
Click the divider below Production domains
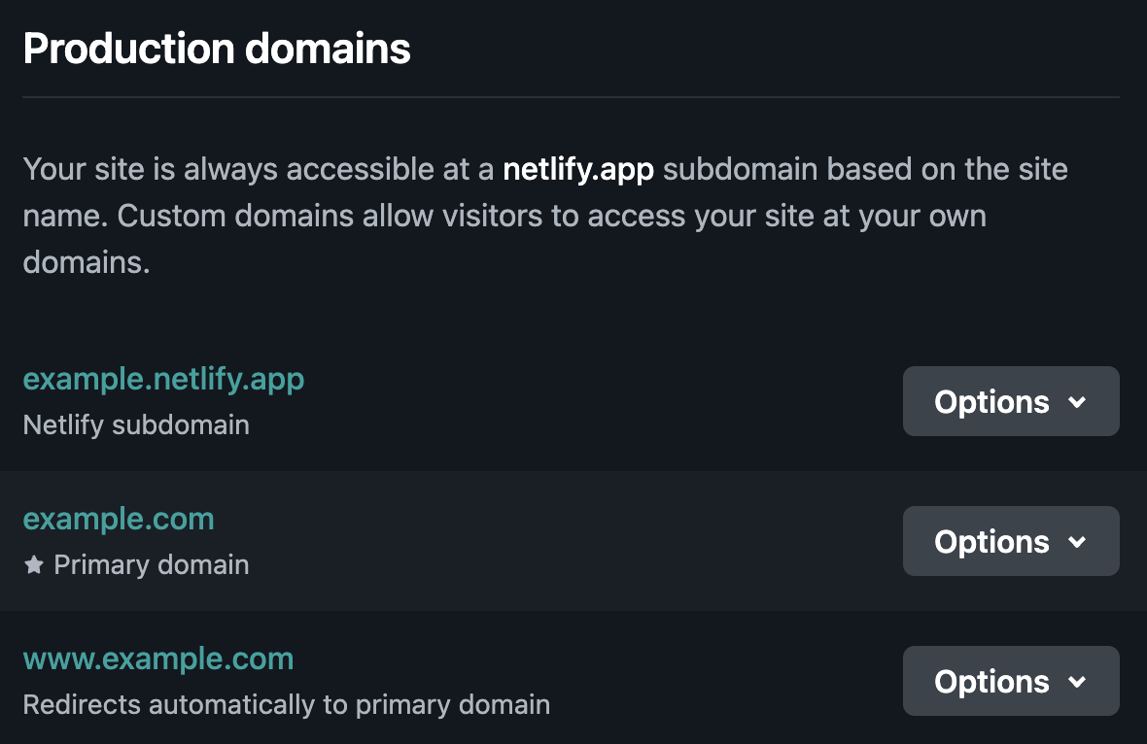573,96
